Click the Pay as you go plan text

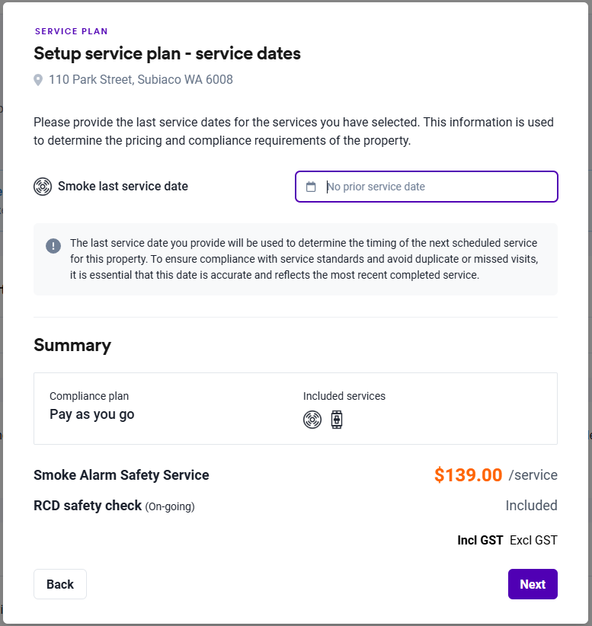[x=91, y=415]
